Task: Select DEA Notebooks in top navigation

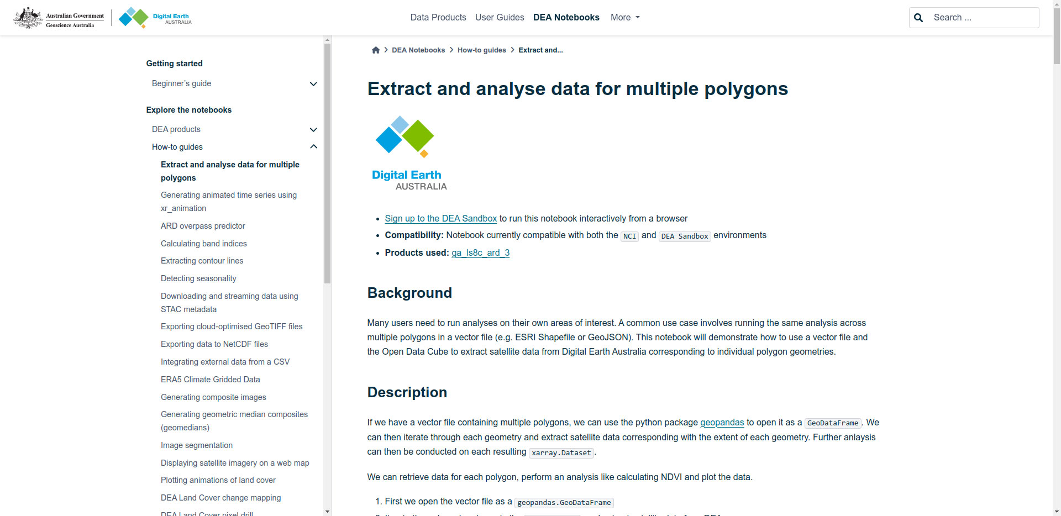Action: 566,18
